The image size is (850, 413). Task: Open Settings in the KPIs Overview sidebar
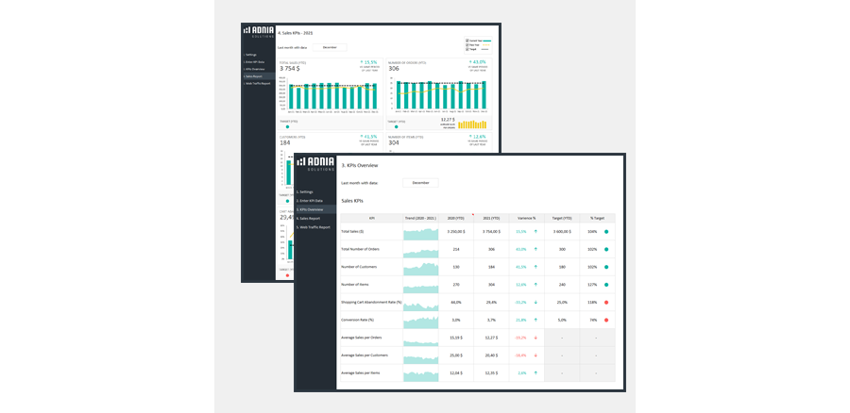(306, 191)
